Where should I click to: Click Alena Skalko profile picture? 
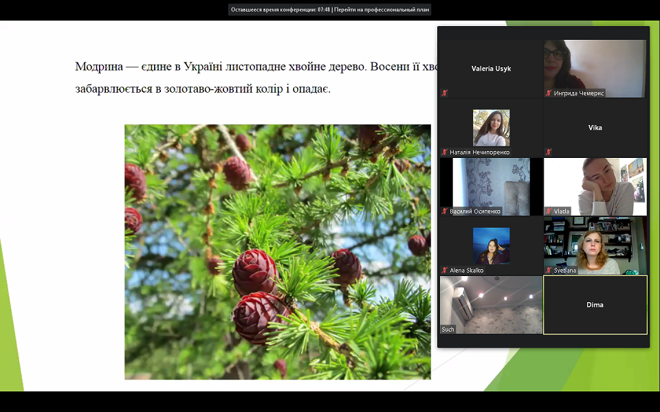pos(491,246)
